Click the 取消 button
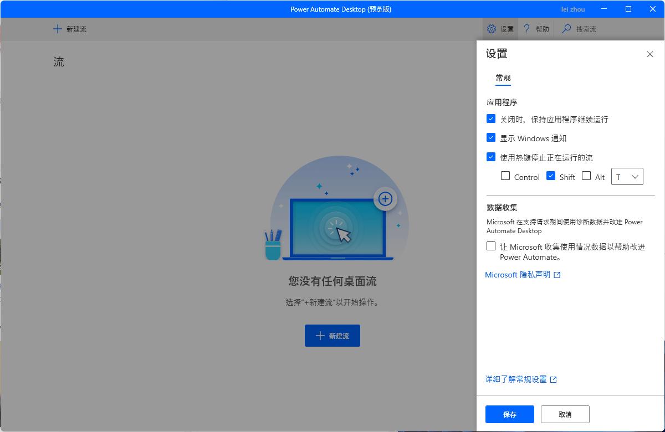The image size is (665, 432). 565,414
